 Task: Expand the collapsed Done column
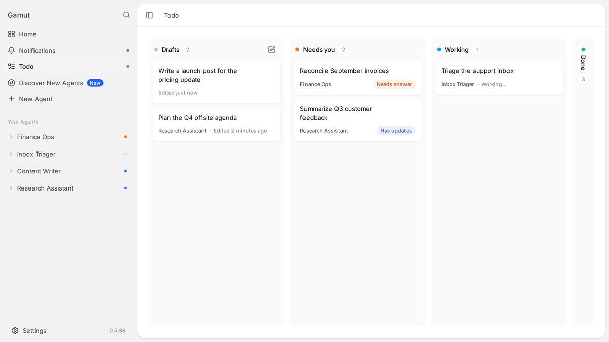583,182
